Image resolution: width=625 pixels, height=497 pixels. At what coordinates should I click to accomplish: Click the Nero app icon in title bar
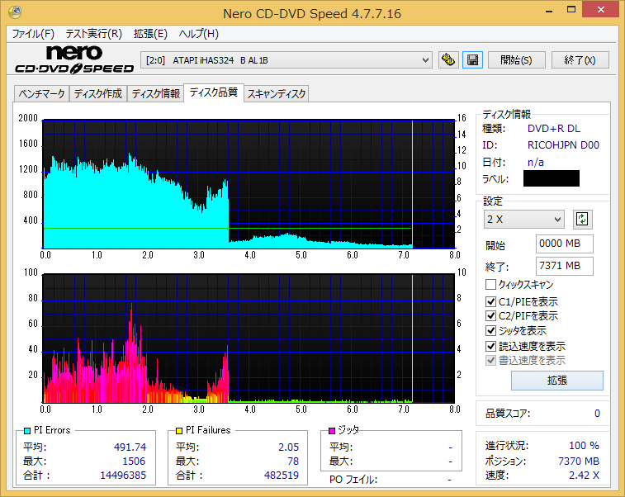[x=15, y=12]
